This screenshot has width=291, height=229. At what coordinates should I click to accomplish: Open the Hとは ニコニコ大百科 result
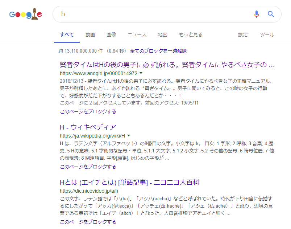129,182
